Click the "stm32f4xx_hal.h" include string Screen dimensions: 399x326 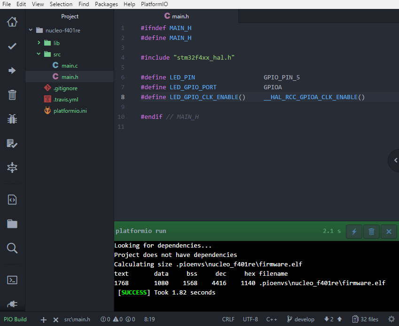(204, 57)
